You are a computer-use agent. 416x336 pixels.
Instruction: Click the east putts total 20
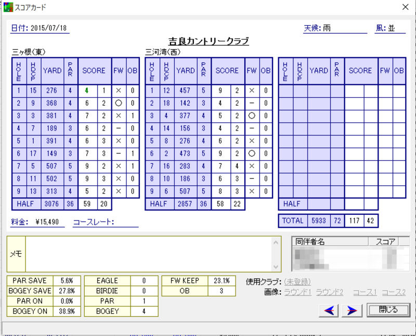click(x=105, y=204)
